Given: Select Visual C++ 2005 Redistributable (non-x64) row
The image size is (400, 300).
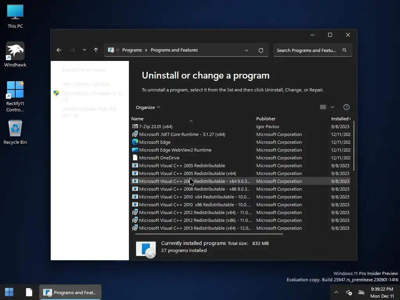Looking at the screenshot, I should [240, 166].
